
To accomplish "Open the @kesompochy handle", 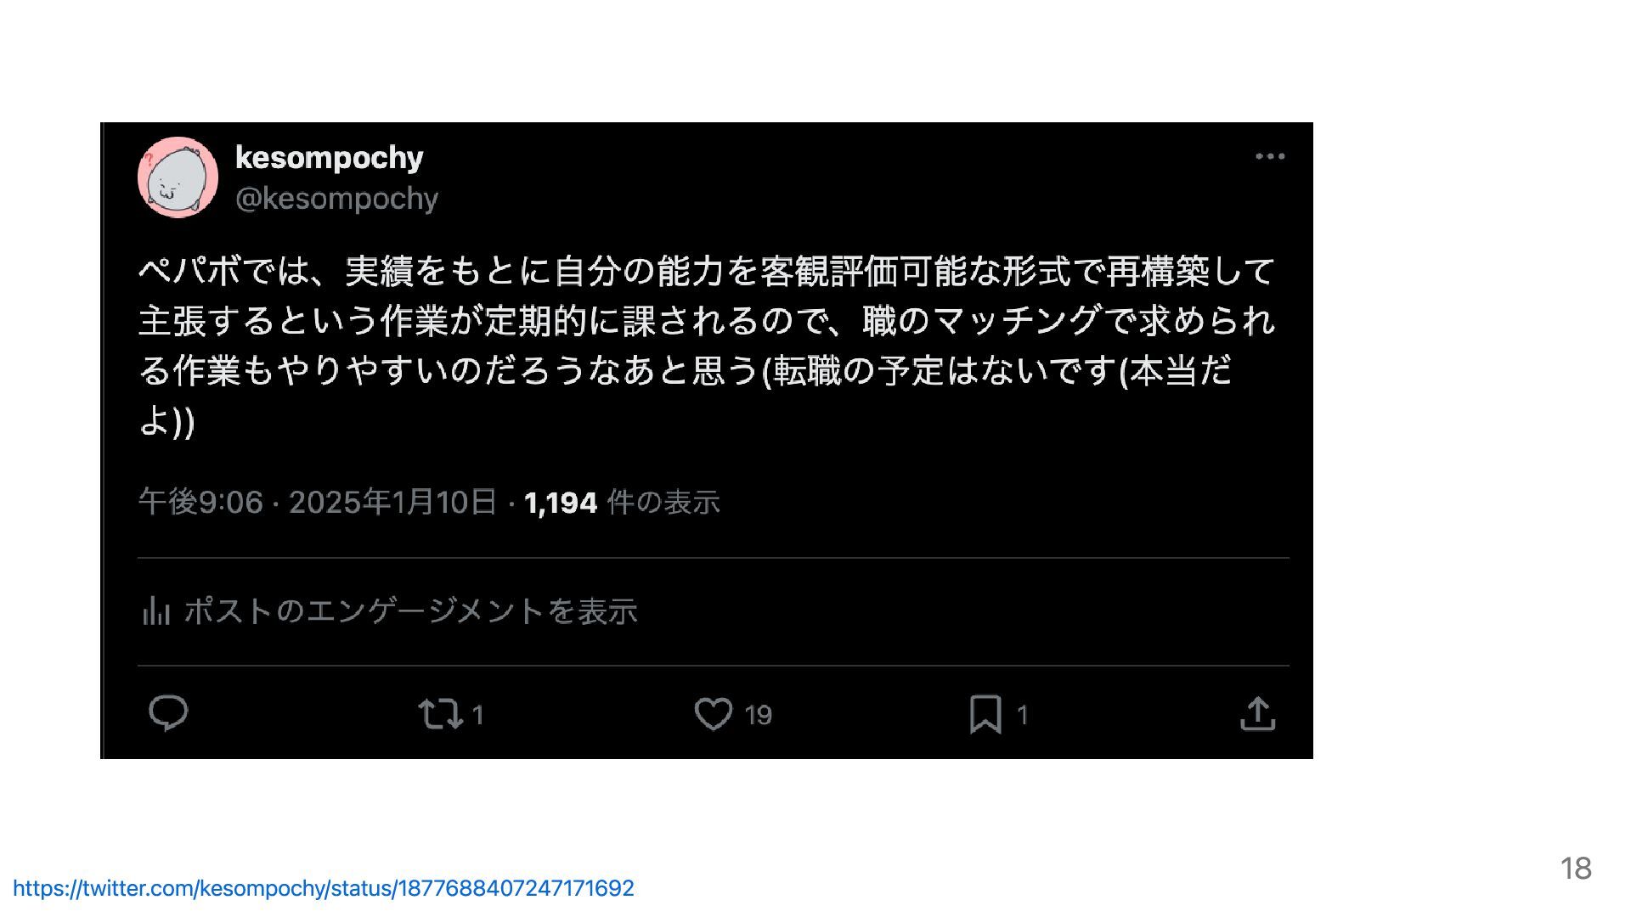I will pyautogui.click(x=336, y=199).
